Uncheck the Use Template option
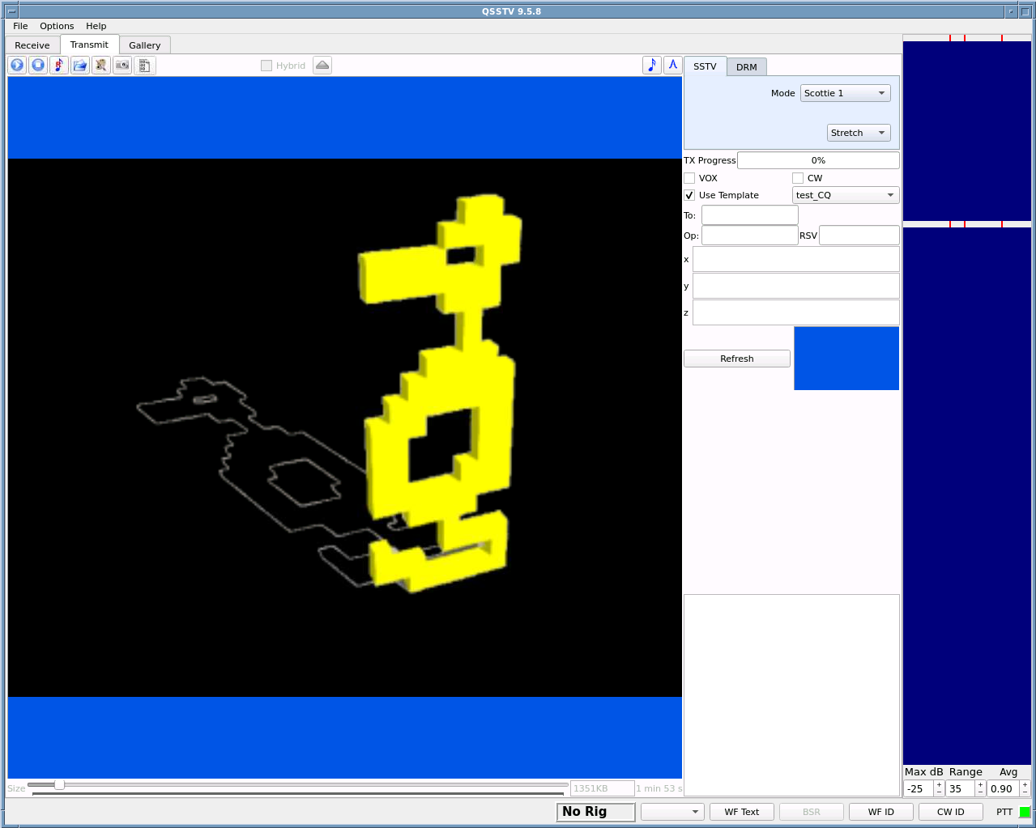The image size is (1036, 828). 689,195
